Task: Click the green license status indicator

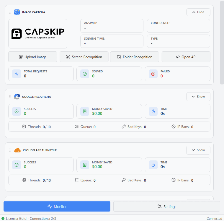Action: (x=3, y=219)
